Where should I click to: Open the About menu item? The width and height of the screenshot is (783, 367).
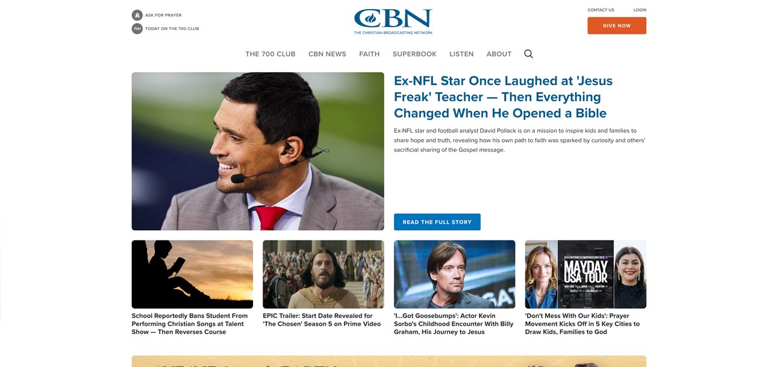pos(499,54)
